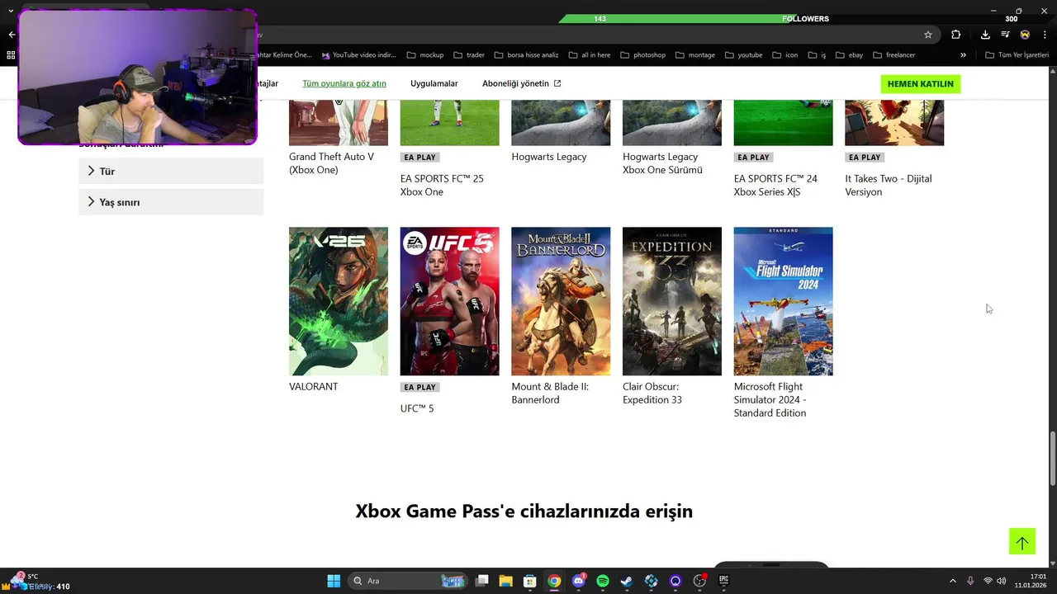1057x594 pixels.
Task: Open the Hogwarts Legacy title link
Action: coord(549,157)
